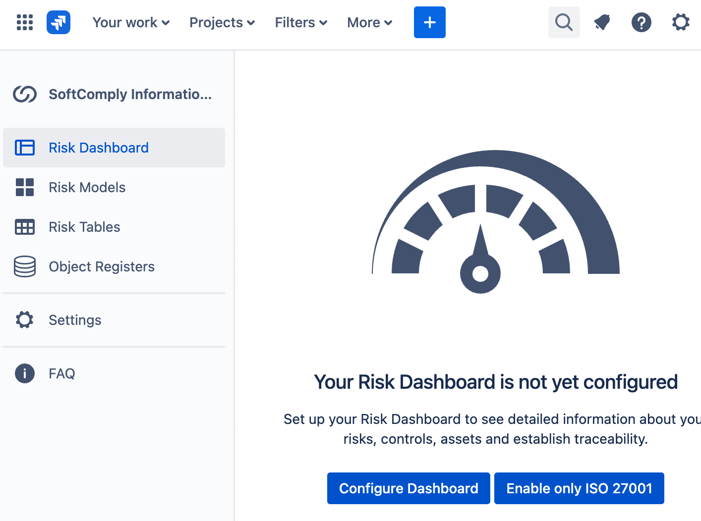Open the help question mark icon
Image resolution: width=701 pixels, height=521 pixels.
point(642,22)
